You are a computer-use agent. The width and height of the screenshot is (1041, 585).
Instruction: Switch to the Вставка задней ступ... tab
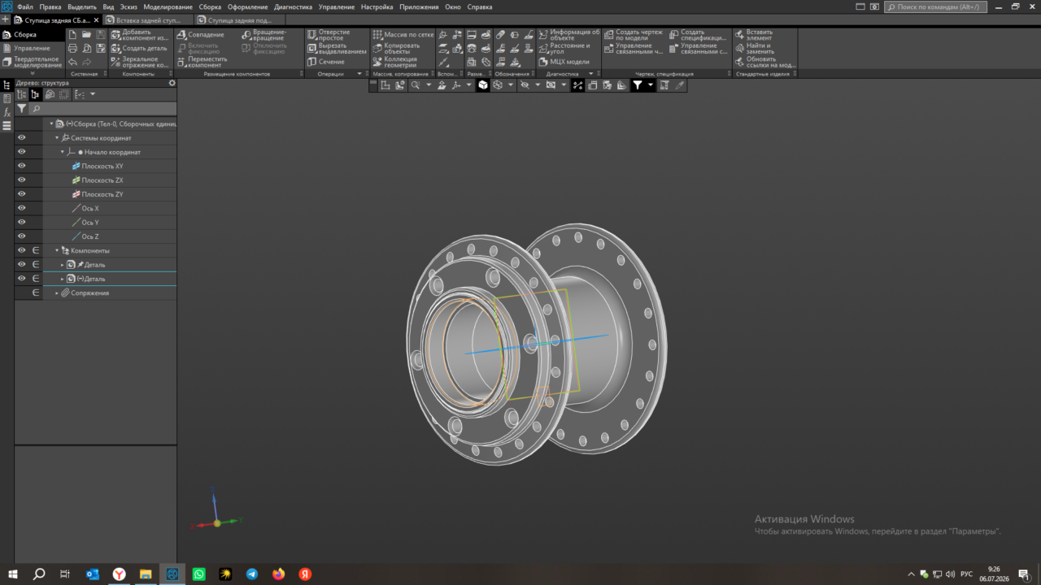click(x=149, y=19)
